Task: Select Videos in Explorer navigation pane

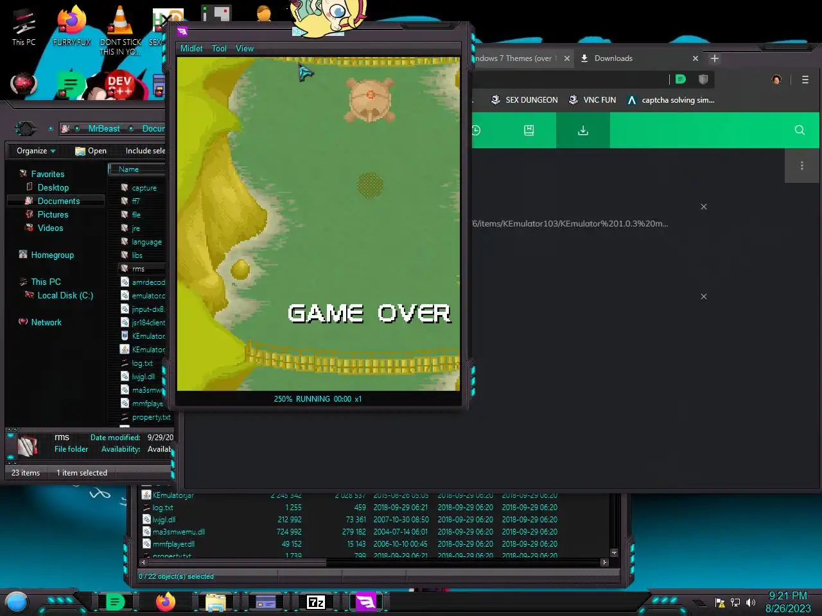Action: 50,228
